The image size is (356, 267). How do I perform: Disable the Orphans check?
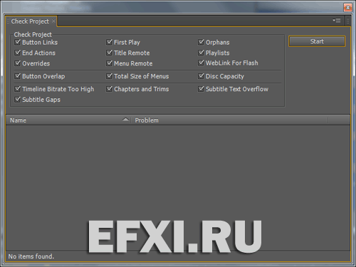pyautogui.click(x=201, y=42)
